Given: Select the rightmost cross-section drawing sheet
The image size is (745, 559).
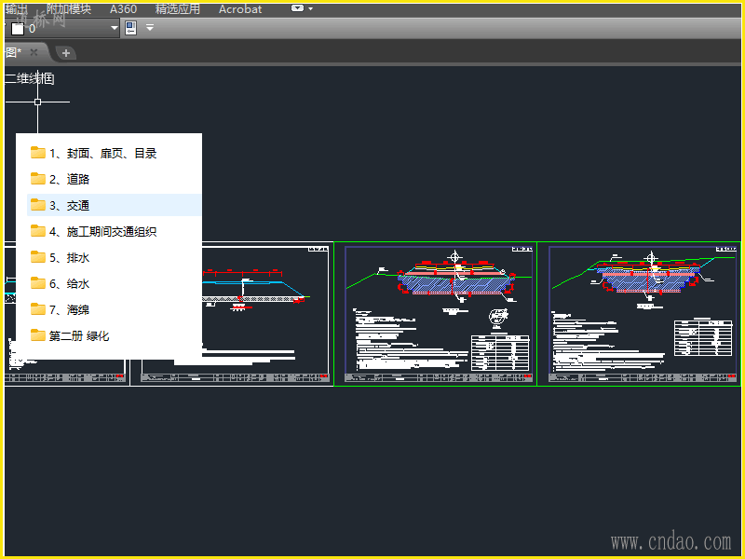Looking at the screenshot, I should coord(639,314).
